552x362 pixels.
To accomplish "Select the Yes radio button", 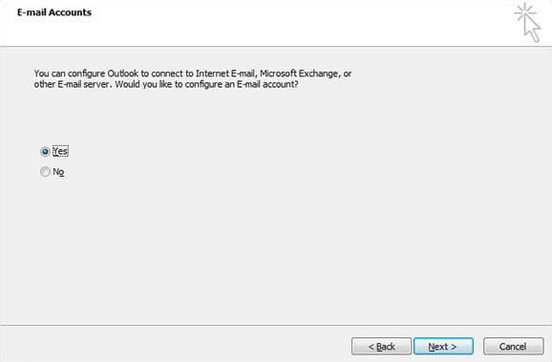I will coord(45,152).
